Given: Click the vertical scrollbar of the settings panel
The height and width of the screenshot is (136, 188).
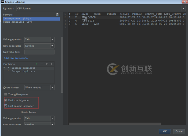Looking at the screenshot, I should coord(62,65).
